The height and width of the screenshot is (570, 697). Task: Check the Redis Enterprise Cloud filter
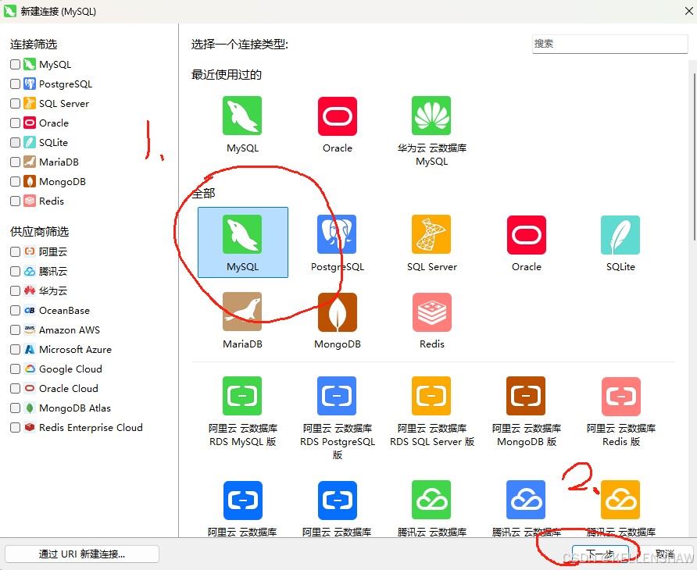click(x=15, y=428)
